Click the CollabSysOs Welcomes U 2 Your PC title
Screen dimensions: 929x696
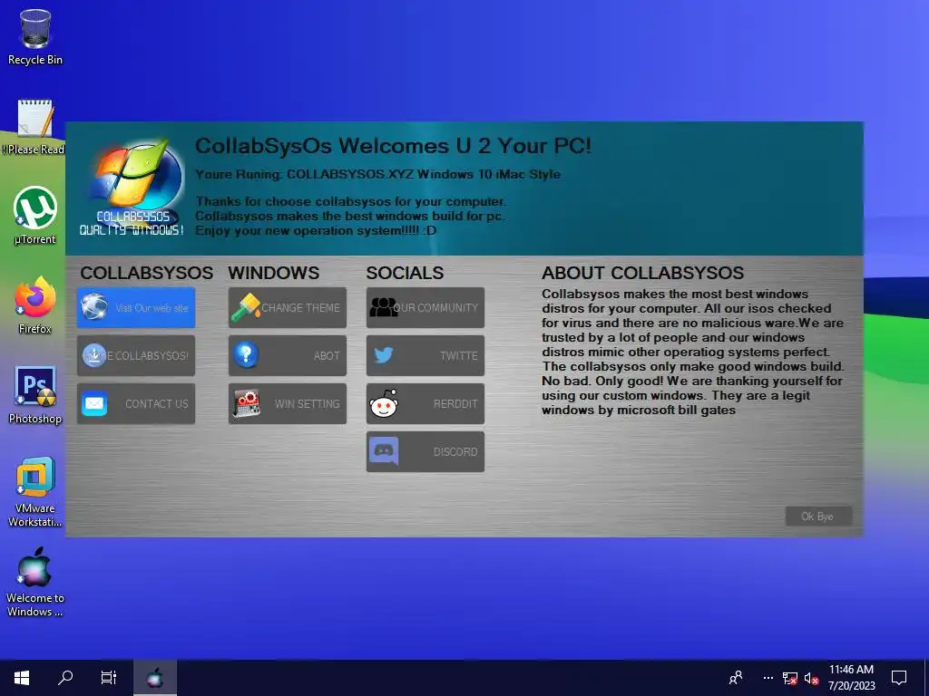pos(394,146)
